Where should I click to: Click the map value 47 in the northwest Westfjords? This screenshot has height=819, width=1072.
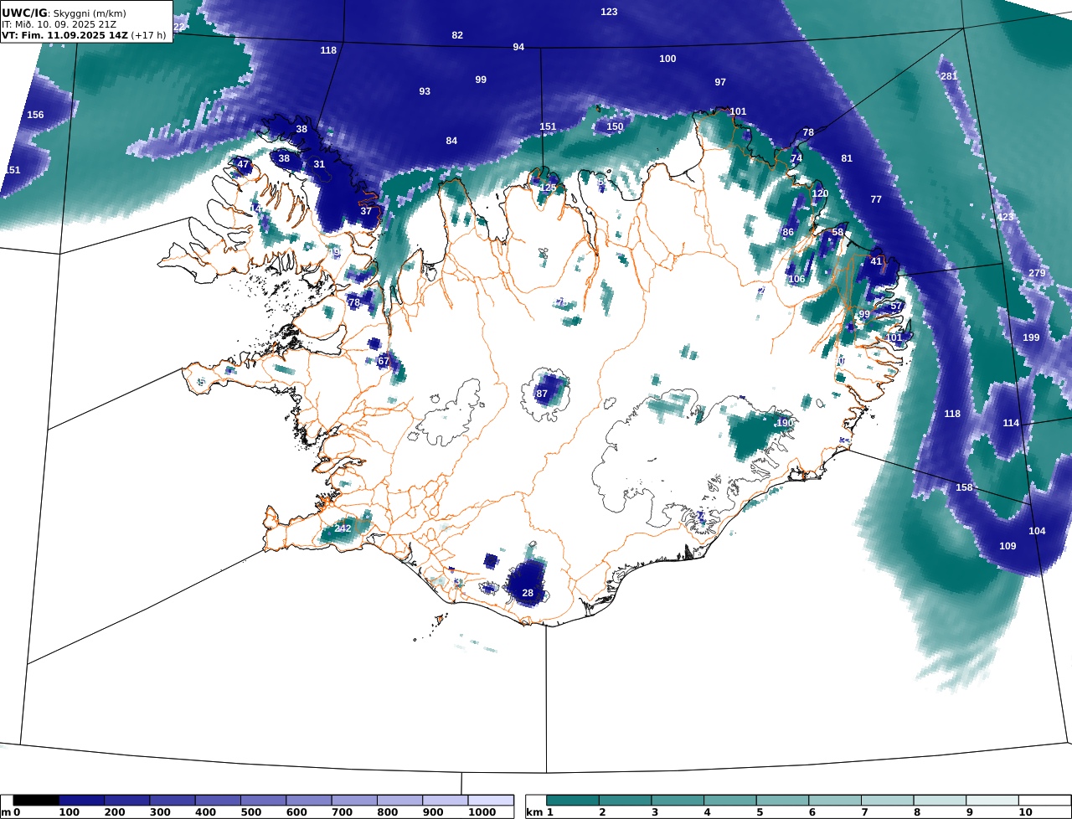click(x=243, y=164)
